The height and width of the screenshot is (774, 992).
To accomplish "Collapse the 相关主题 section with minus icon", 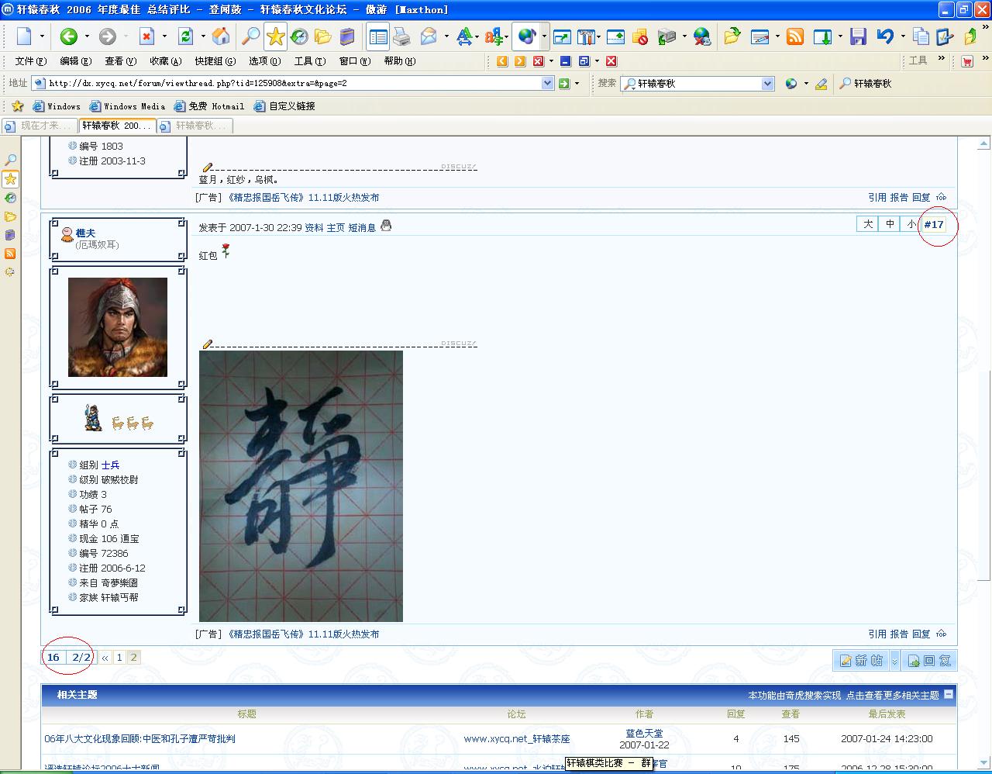I will click(949, 695).
